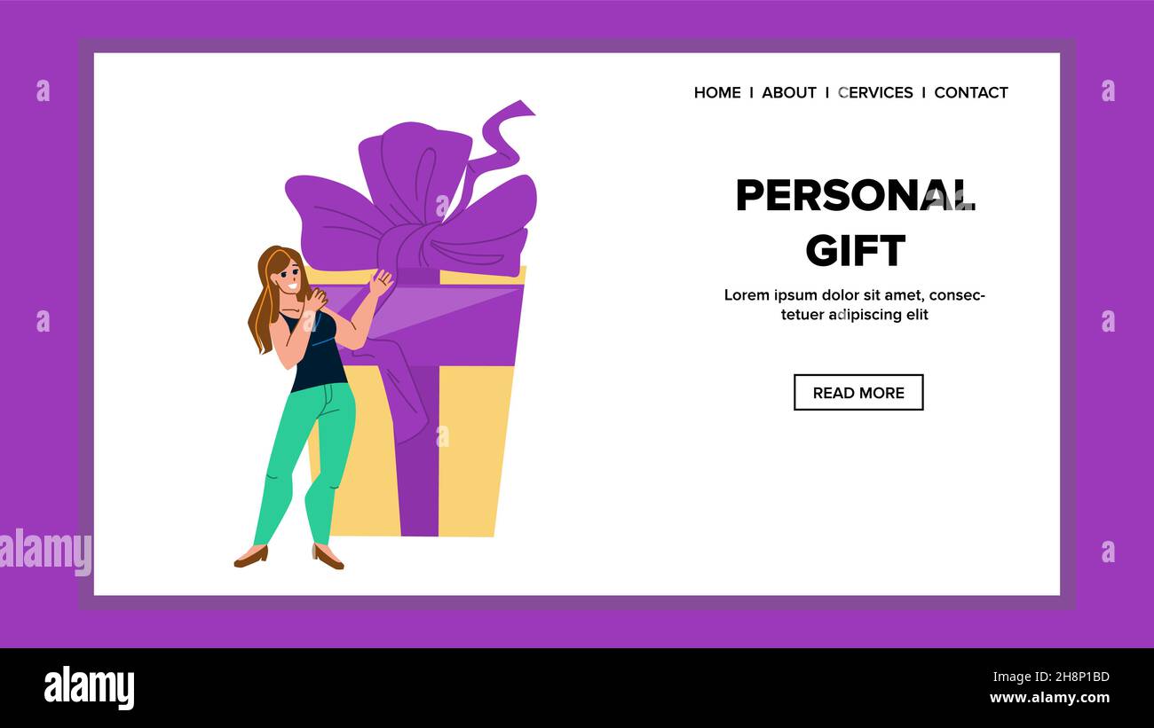The height and width of the screenshot is (728, 1154).
Task: Select the PERSONAL GIFT heading
Action: tap(856, 223)
